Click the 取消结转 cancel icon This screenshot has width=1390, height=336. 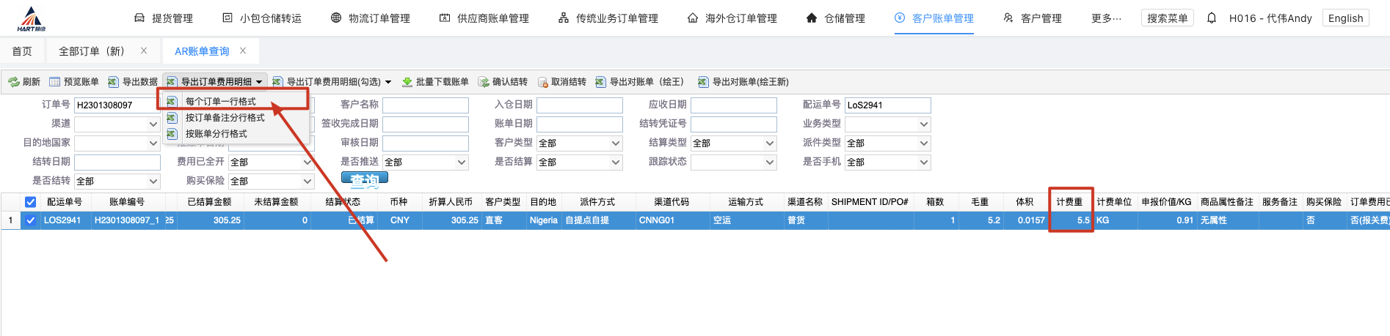pos(543,82)
